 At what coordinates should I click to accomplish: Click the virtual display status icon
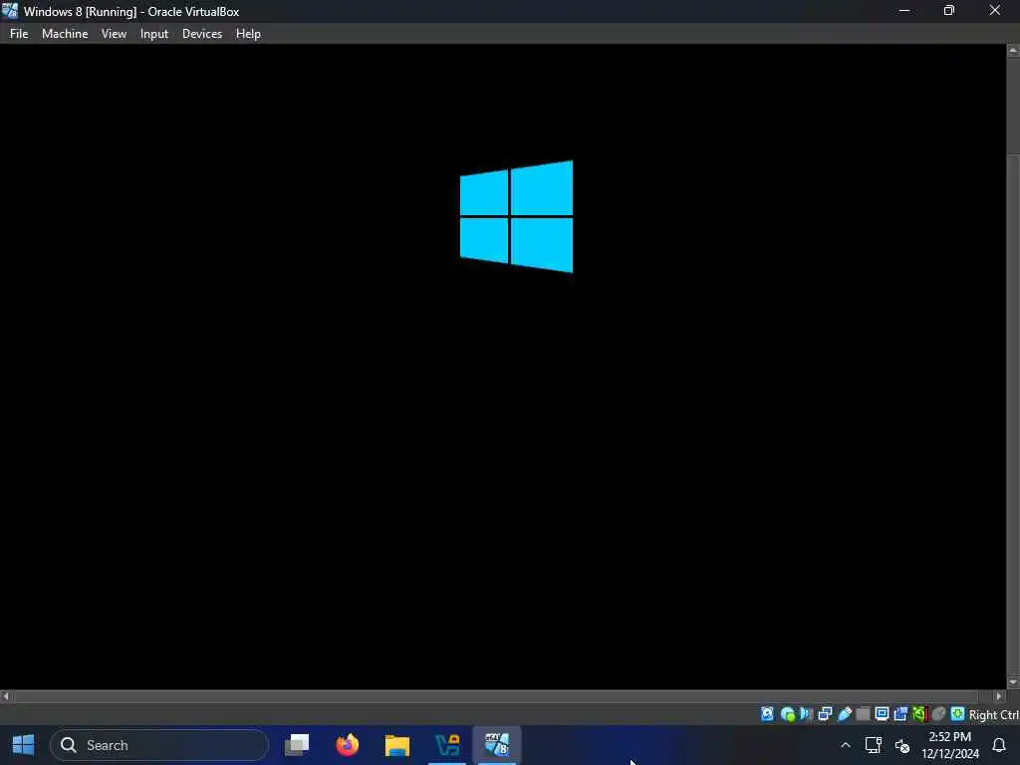tap(883, 714)
